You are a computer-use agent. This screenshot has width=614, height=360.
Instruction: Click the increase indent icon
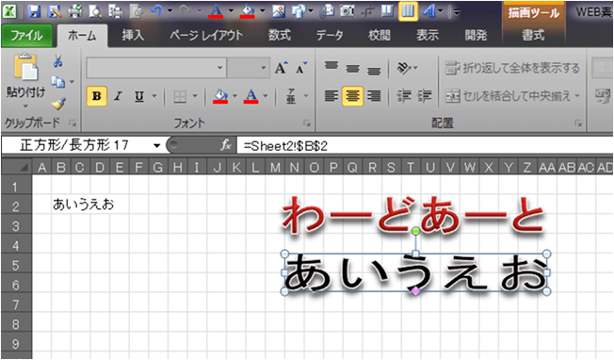click(x=425, y=96)
